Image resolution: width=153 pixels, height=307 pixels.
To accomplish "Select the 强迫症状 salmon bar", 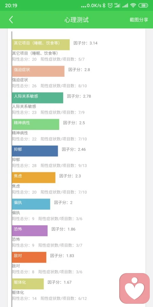I will pyautogui.click(x=38, y=71).
